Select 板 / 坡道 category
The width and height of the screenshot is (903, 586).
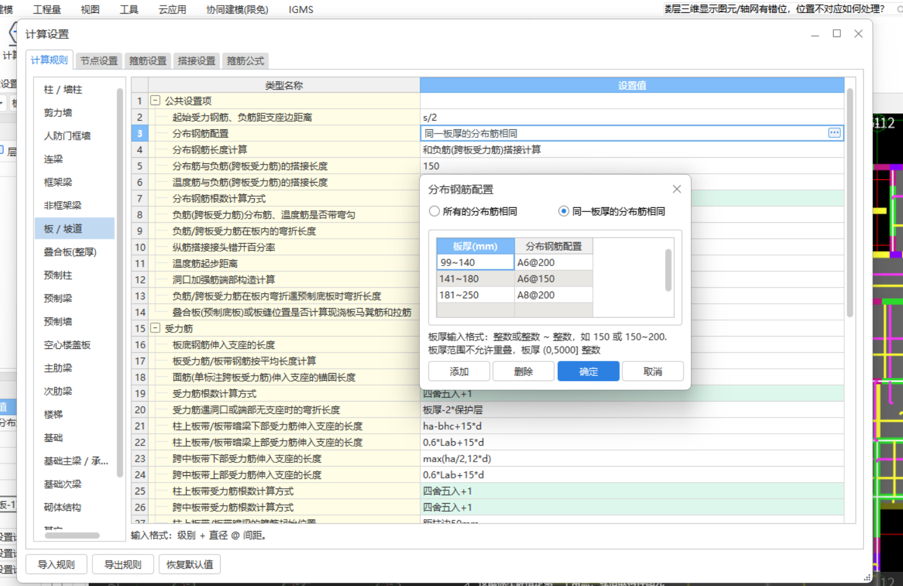75,228
